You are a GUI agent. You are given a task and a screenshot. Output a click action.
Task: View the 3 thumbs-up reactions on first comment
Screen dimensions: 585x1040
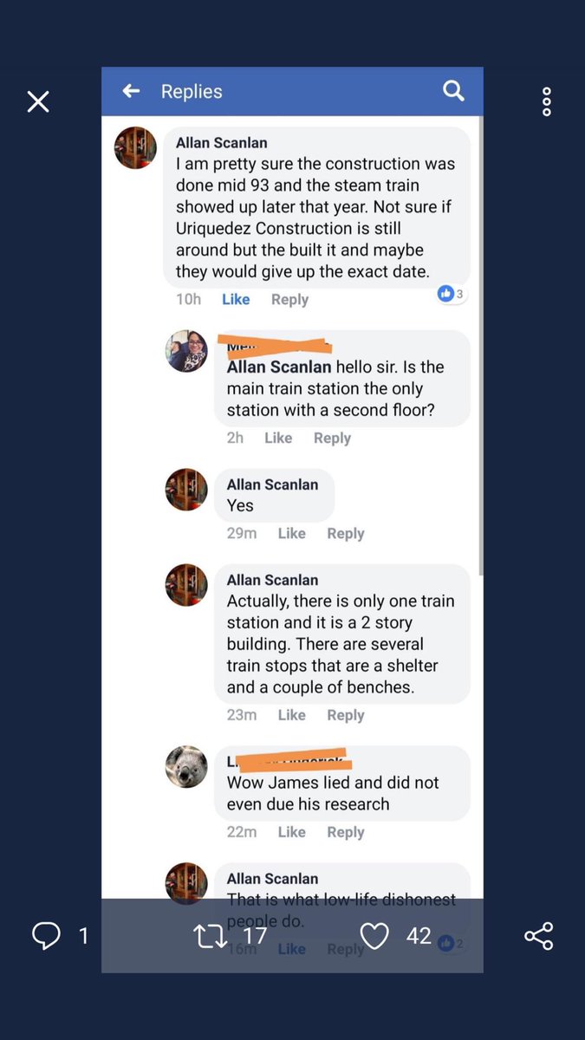tap(451, 294)
